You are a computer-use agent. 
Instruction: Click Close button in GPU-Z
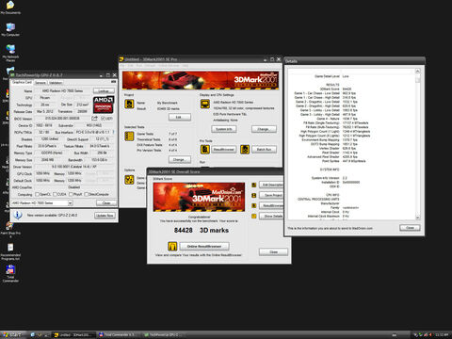click(x=106, y=203)
